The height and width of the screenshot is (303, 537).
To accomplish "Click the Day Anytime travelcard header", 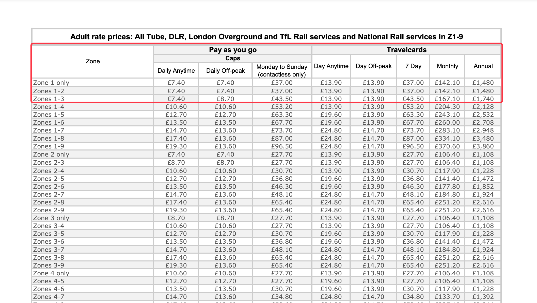I will 331,66.
